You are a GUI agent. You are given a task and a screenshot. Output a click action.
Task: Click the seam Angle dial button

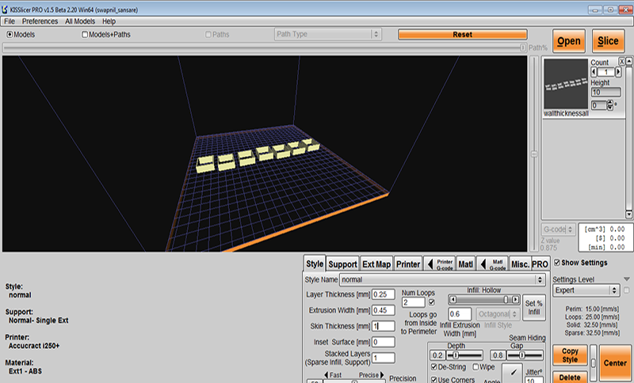(x=513, y=372)
